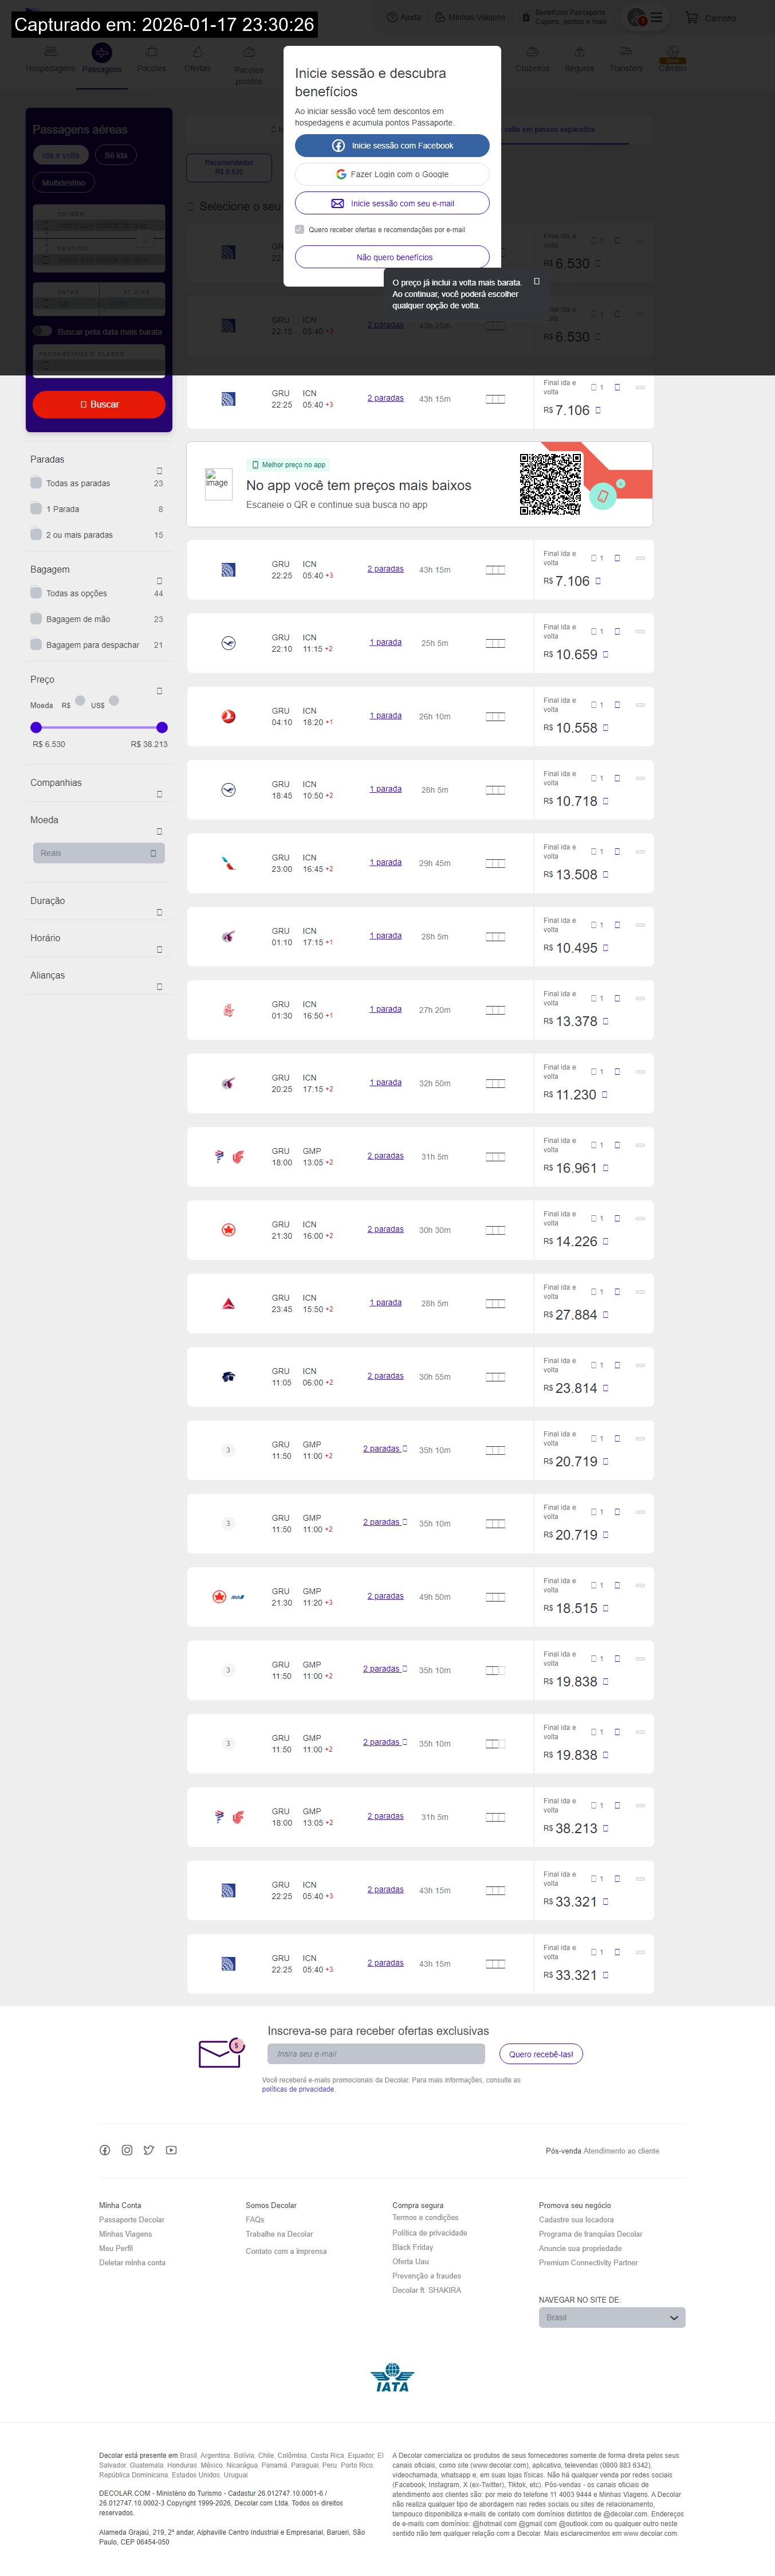Click the app QR code image
775x2576 pixels.
(550, 484)
